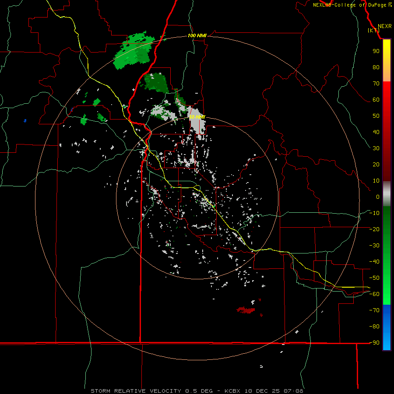Click the 50 NMI range ring label
394x394 pixels.
197,117
